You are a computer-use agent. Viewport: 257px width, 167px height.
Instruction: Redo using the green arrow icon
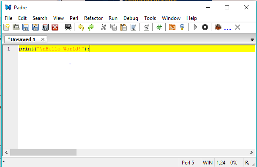click(x=91, y=27)
